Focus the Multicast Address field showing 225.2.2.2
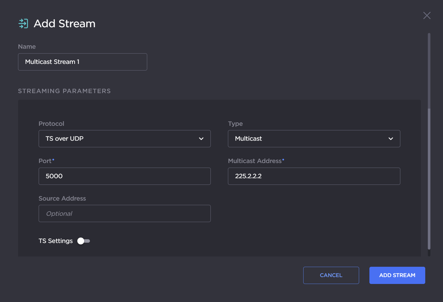Image resolution: width=443 pixels, height=302 pixels. click(x=314, y=176)
